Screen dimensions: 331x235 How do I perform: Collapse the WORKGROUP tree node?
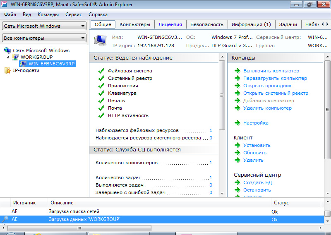[x=8, y=57]
